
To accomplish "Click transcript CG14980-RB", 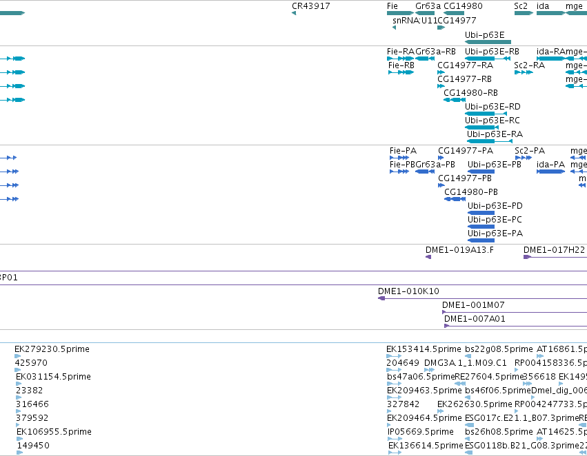I will 470,93.
